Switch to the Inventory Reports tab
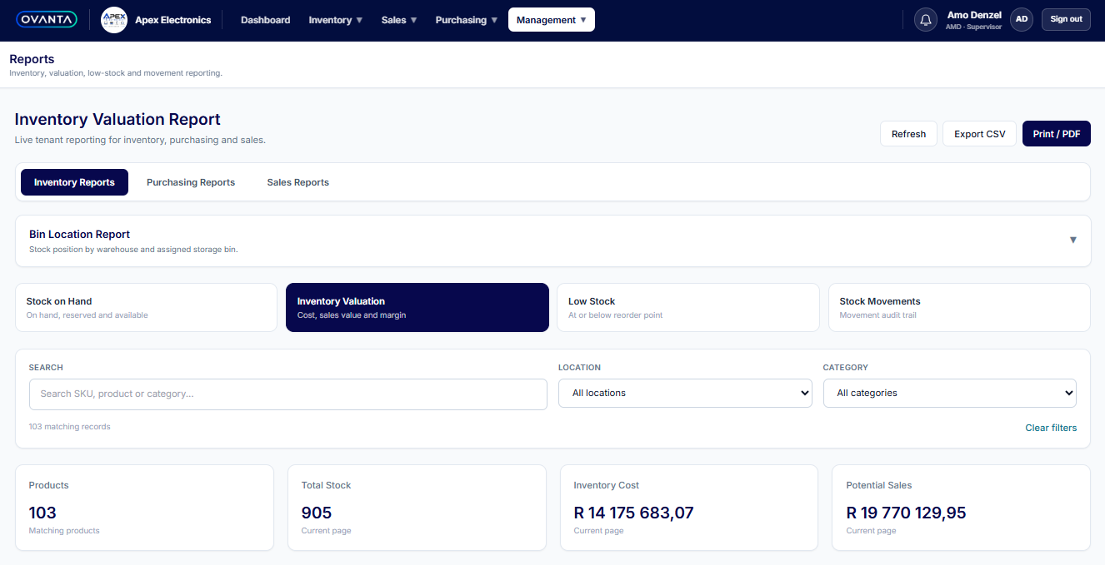Screen dimensions: 1105x565 click(74, 182)
